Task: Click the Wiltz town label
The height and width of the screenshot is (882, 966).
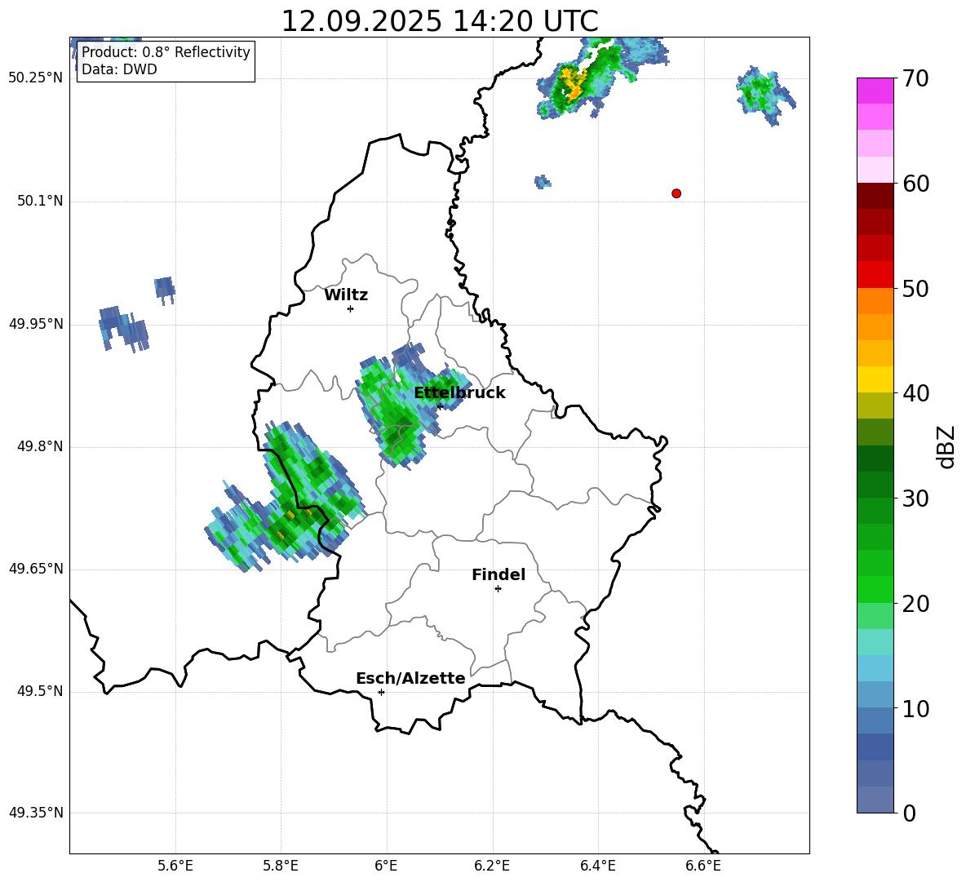Action: click(x=346, y=295)
